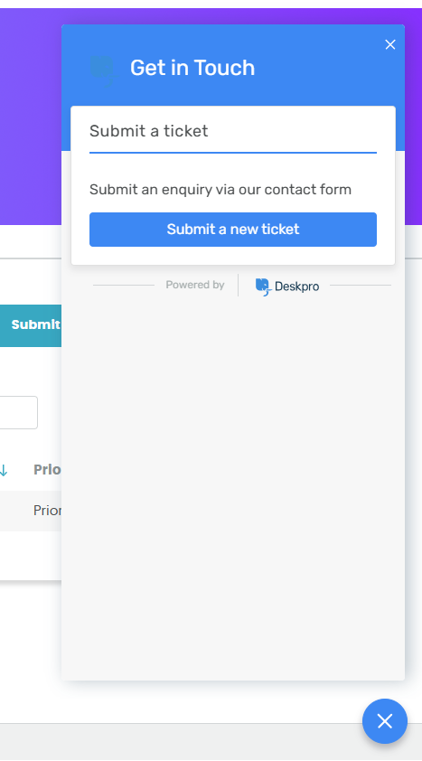Click the blue underline beneath Submit a ticket
Image resolution: width=422 pixels, height=761 pixels.
click(x=233, y=153)
